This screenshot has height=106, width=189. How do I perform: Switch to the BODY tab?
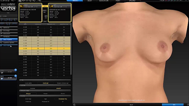point(90,1)
